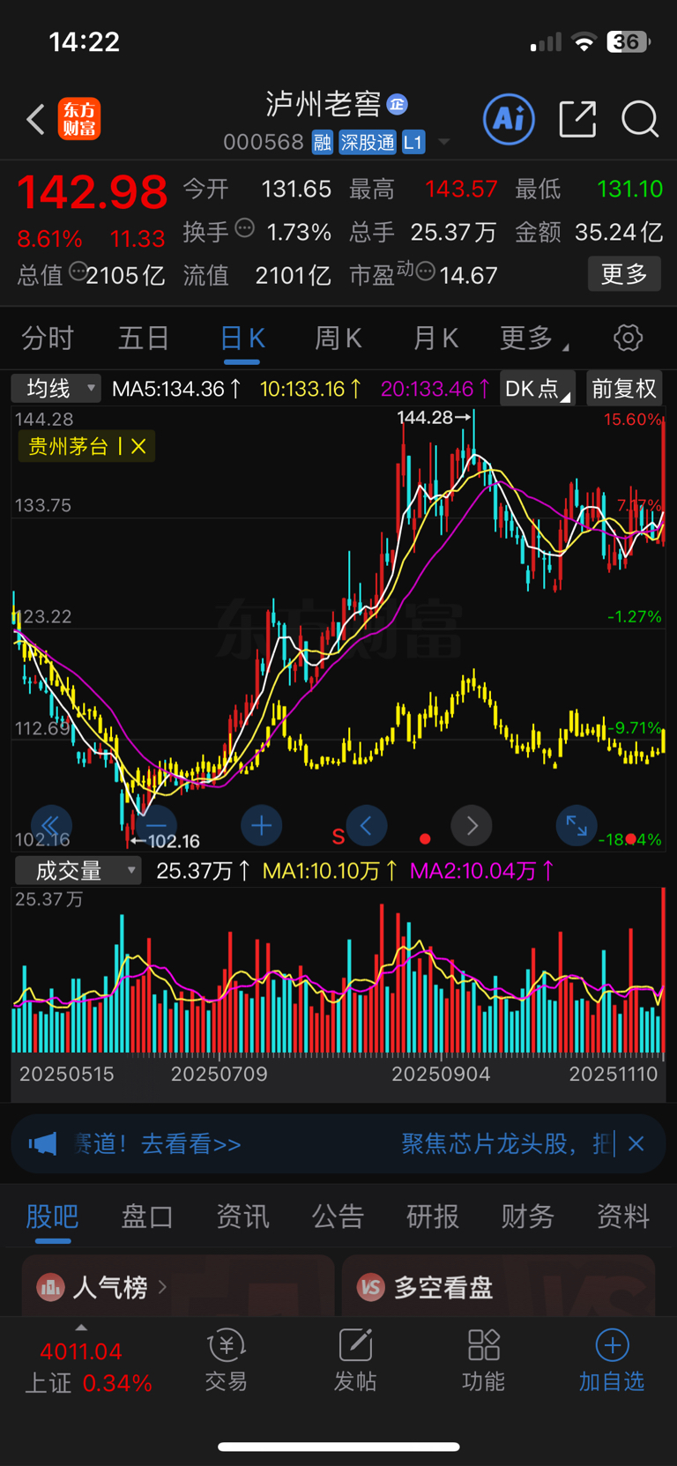Switch to 周K chart tab
Viewport: 677px width, 1466px height.
[x=338, y=338]
